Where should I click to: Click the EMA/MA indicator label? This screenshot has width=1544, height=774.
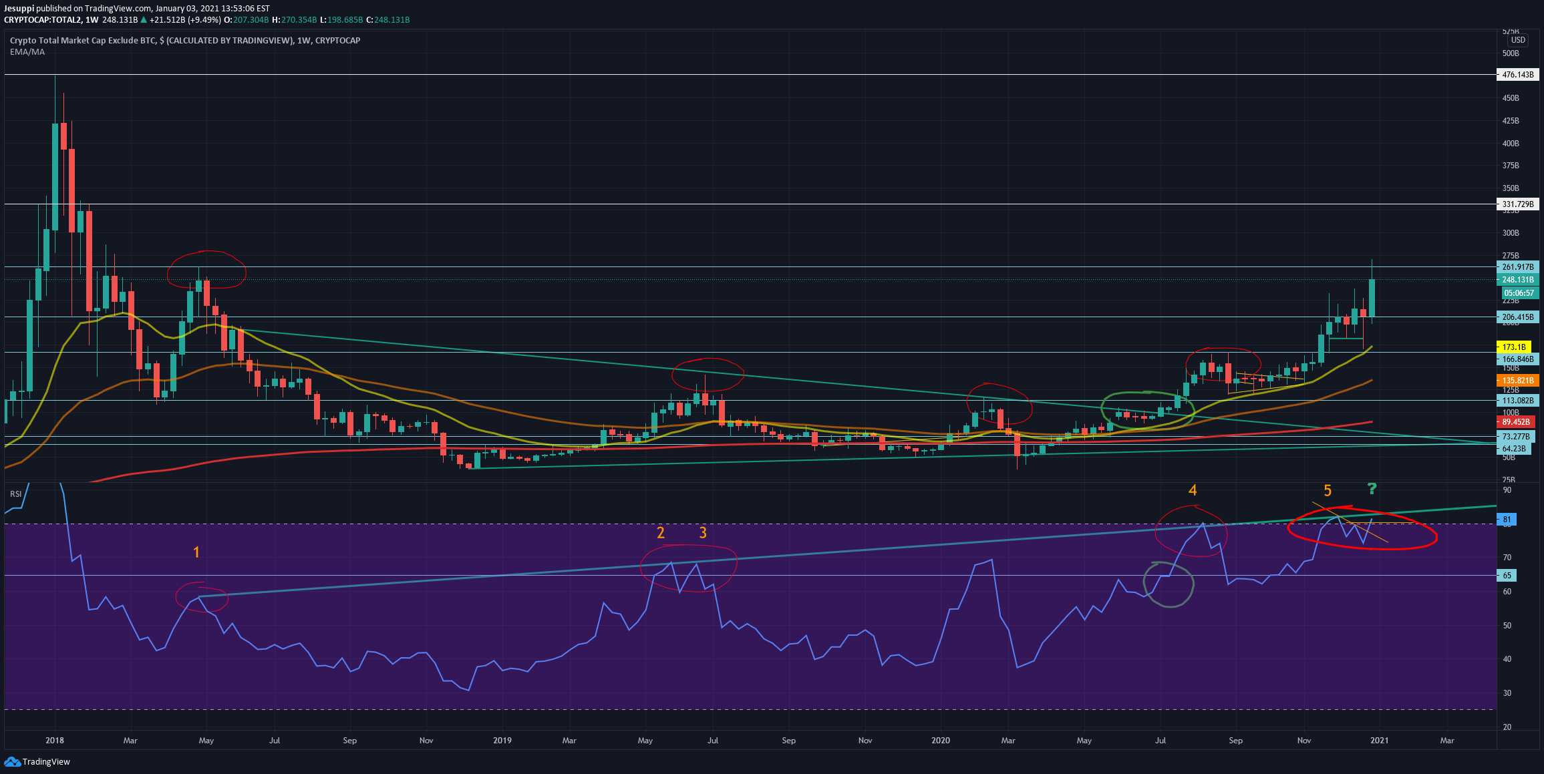pos(27,52)
